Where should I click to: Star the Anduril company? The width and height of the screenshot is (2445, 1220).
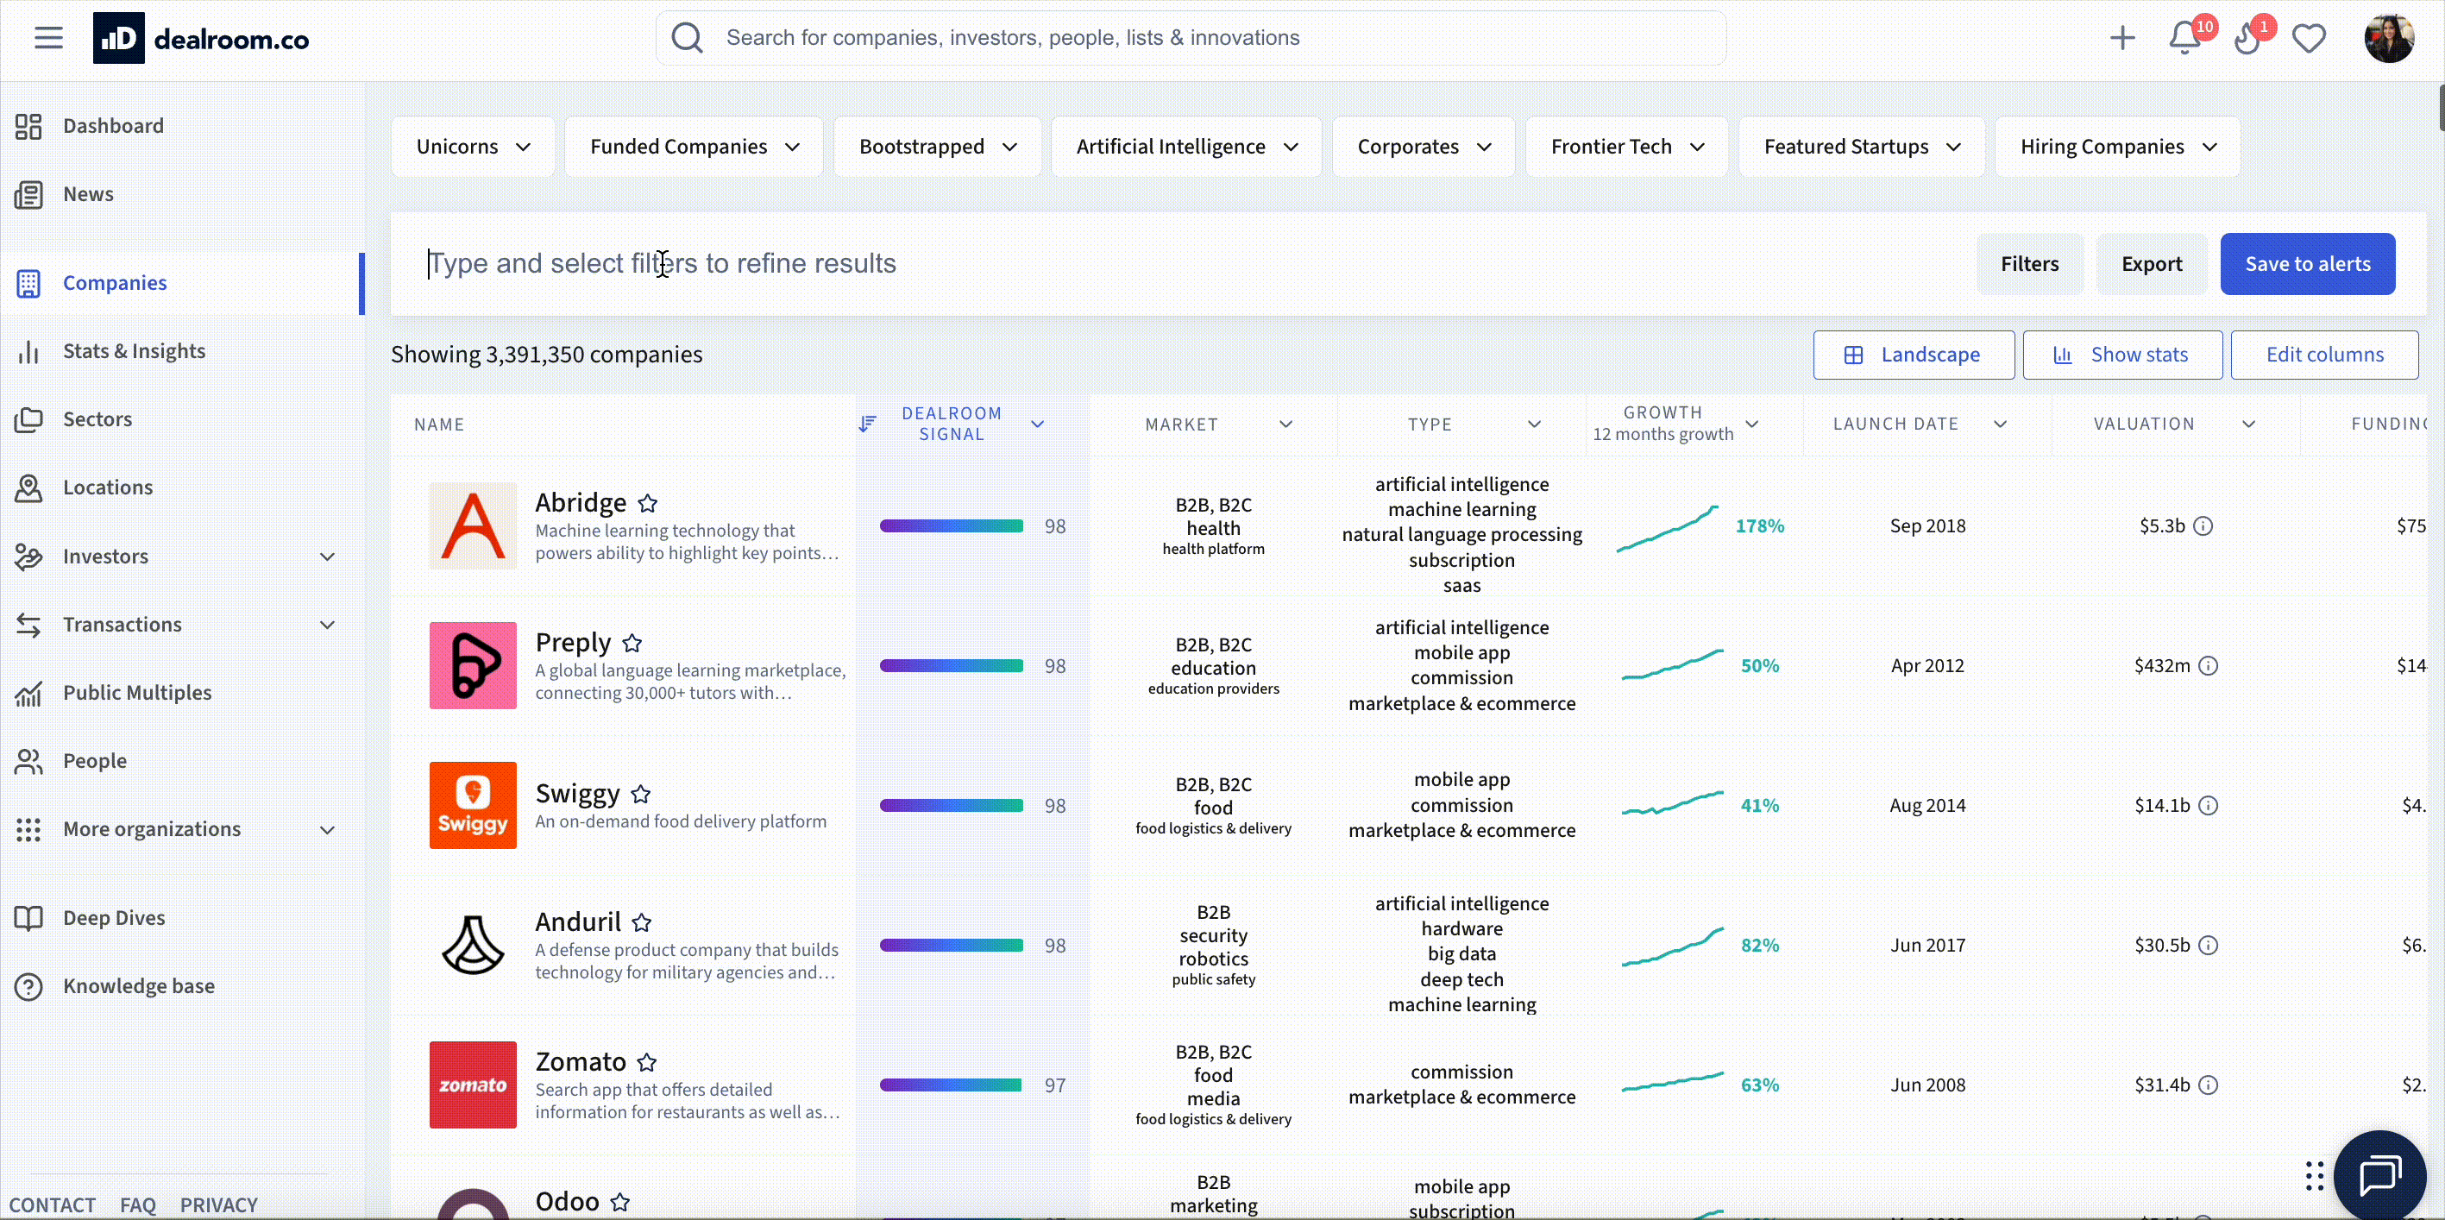point(642,921)
